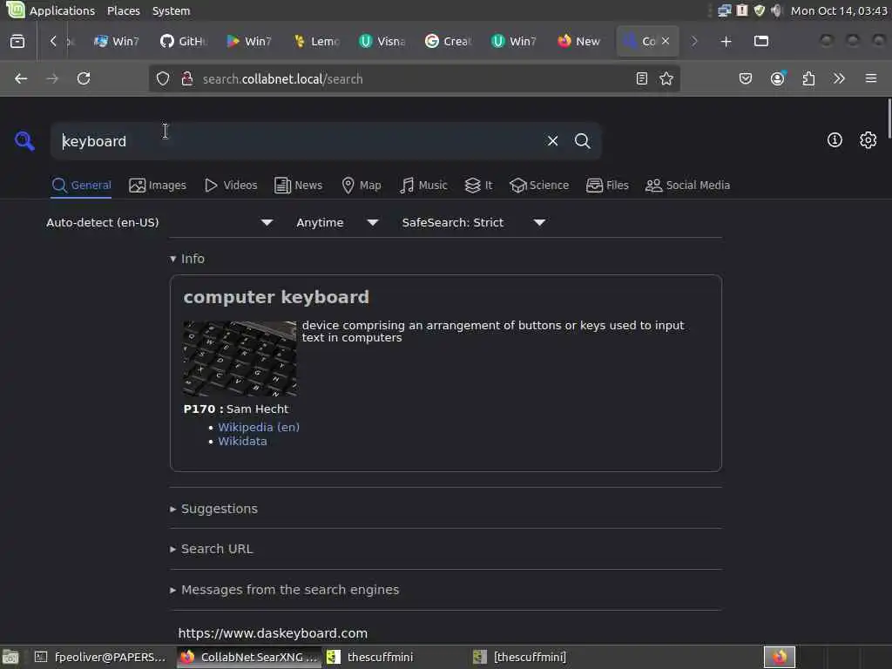Open the search info page icon
892x669 pixels.
835,140
